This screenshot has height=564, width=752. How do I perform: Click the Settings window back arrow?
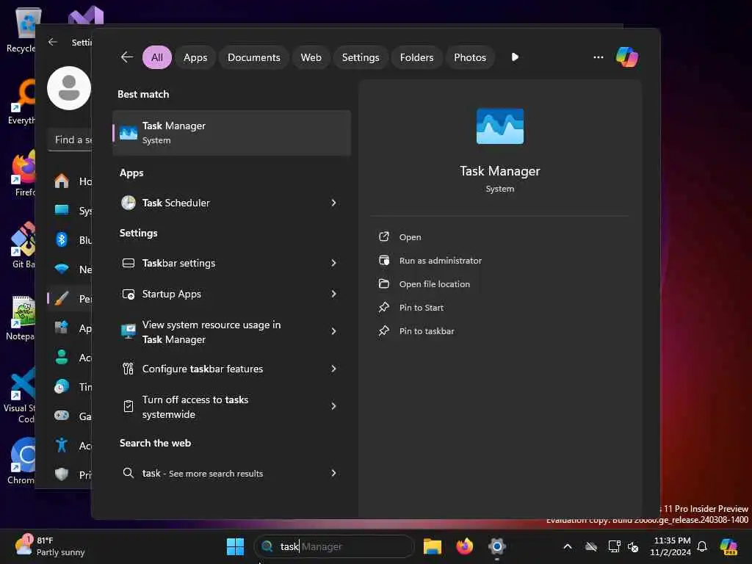click(53, 42)
